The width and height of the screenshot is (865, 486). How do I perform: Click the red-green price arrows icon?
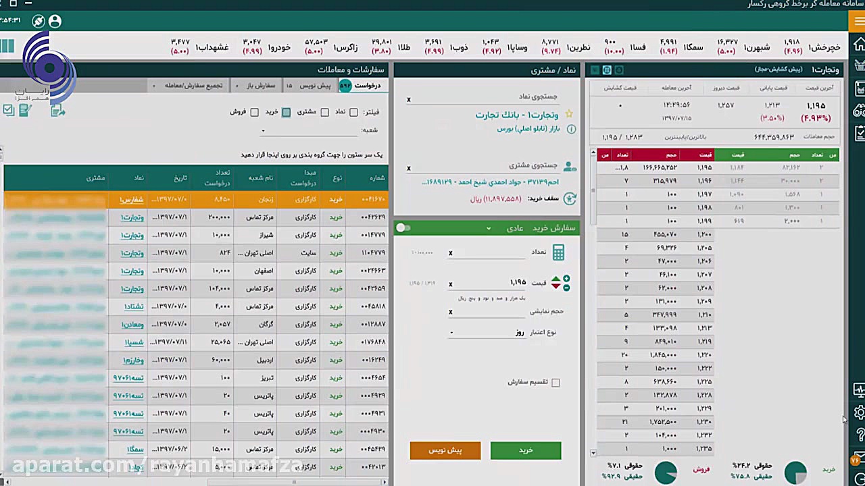[556, 283]
